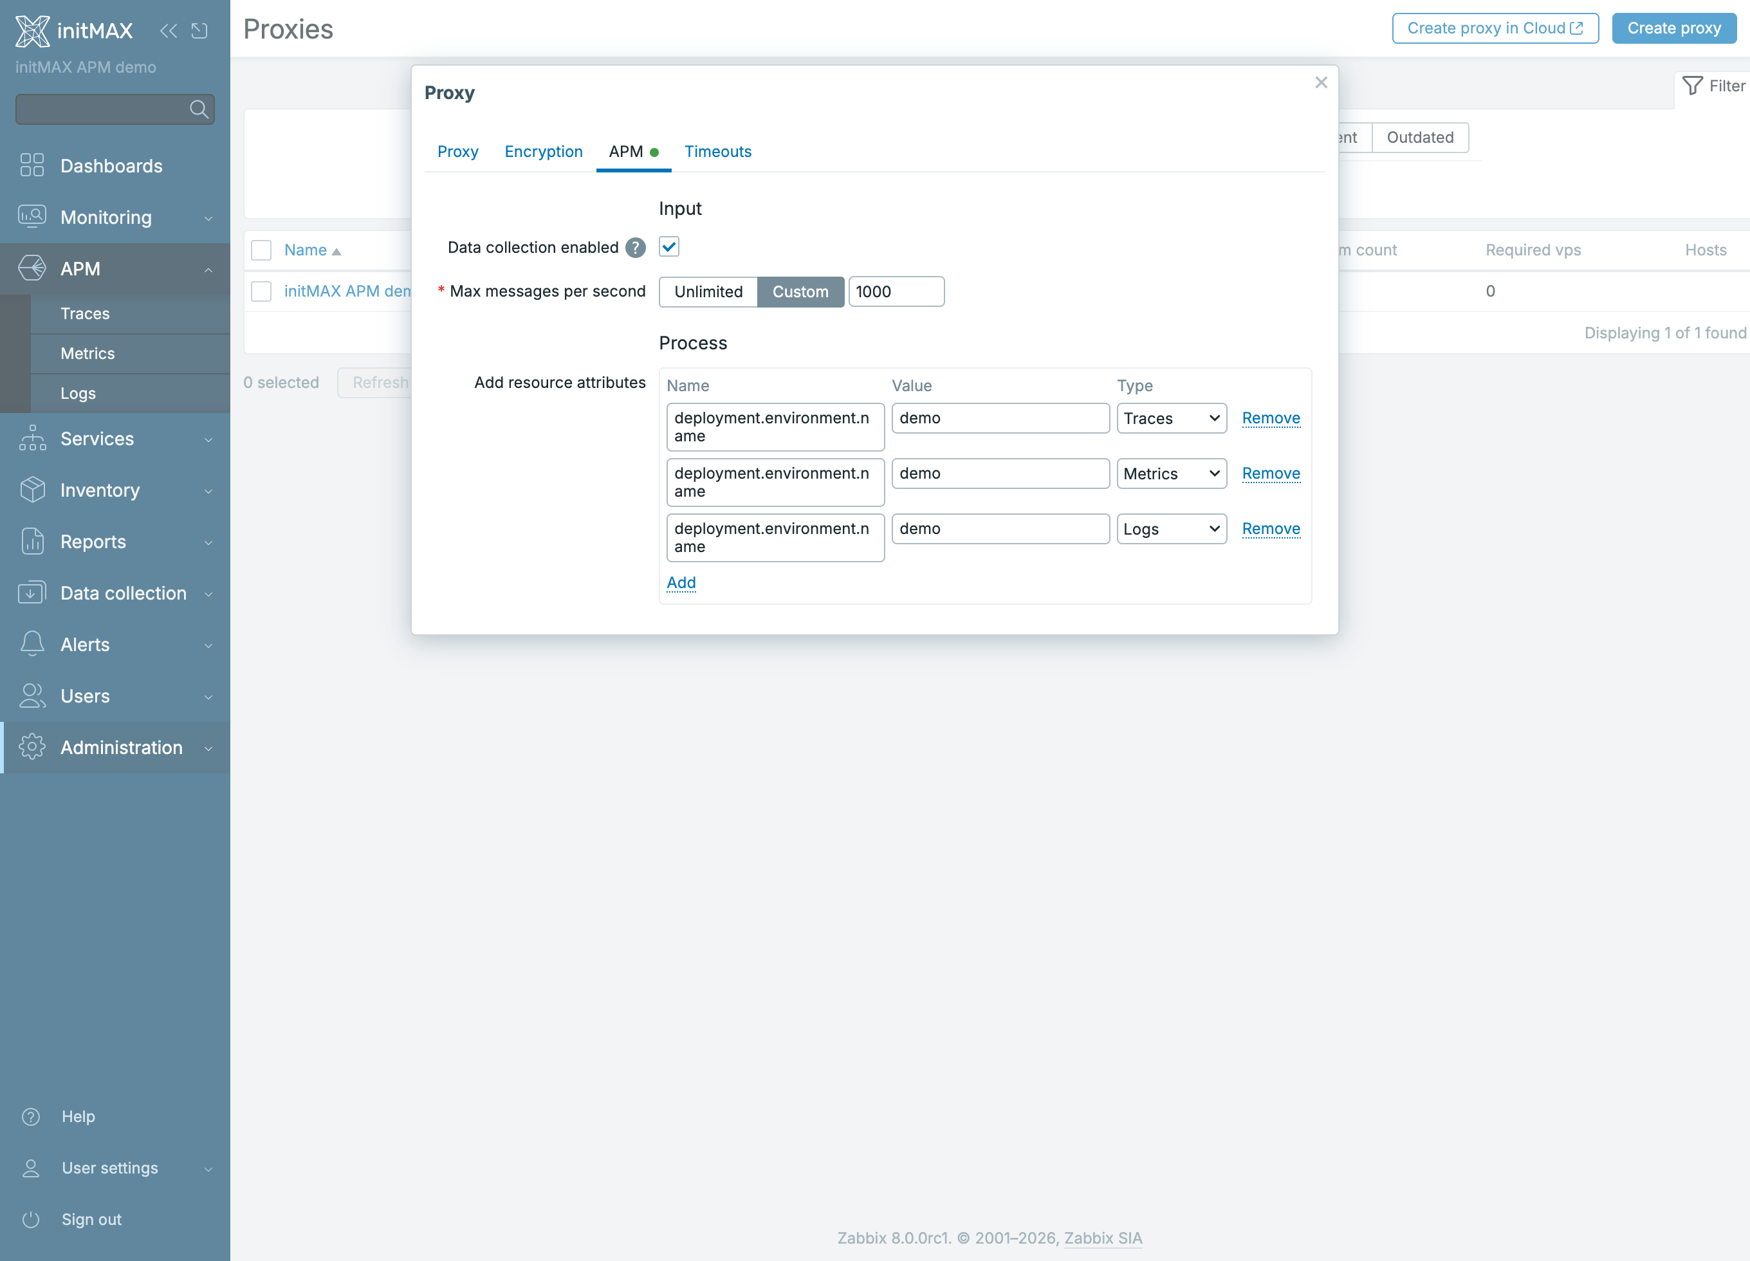The height and width of the screenshot is (1261, 1750).
Task: Open the Inventory section icon
Action: click(32, 490)
